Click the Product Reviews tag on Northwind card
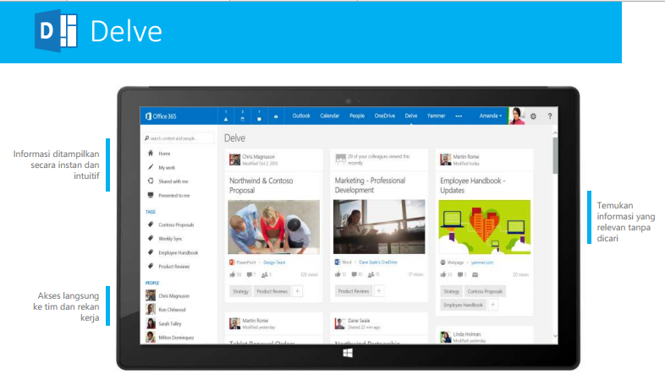This screenshot has width=665, height=373. pos(272,291)
